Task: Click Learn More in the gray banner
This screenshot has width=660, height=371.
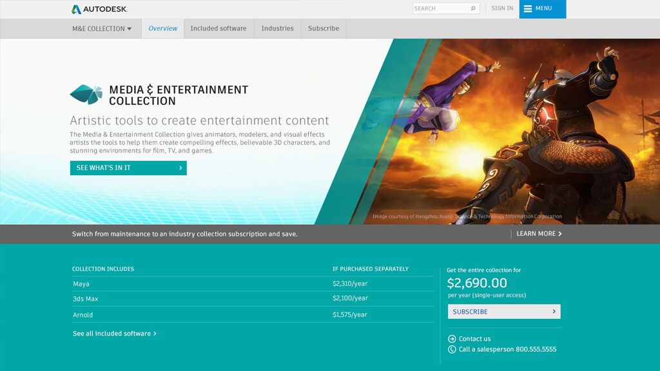Action: click(539, 233)
